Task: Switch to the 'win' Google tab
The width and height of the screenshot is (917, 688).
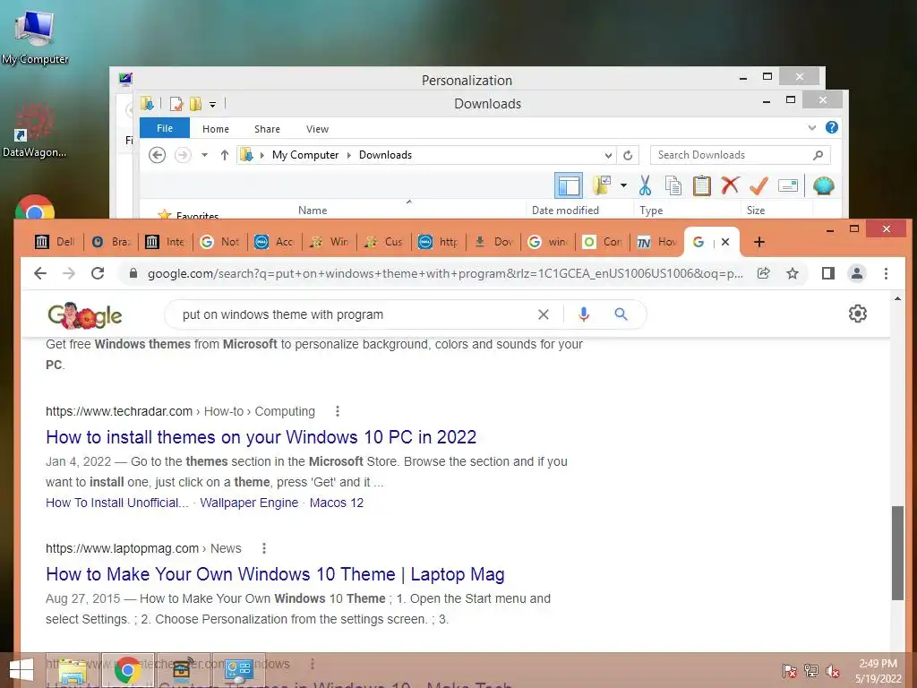Action: (547, 242)
